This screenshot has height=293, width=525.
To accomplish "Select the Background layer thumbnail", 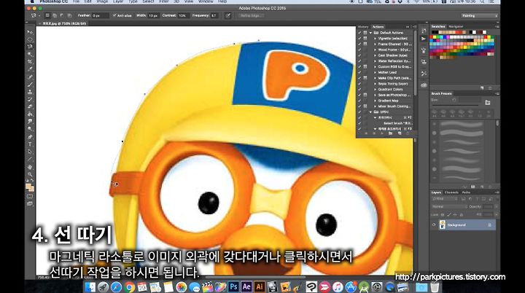I will (443, 224).
